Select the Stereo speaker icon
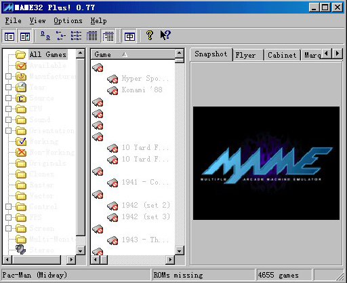This screenshot has width=347, height=283. coord(20,250)
